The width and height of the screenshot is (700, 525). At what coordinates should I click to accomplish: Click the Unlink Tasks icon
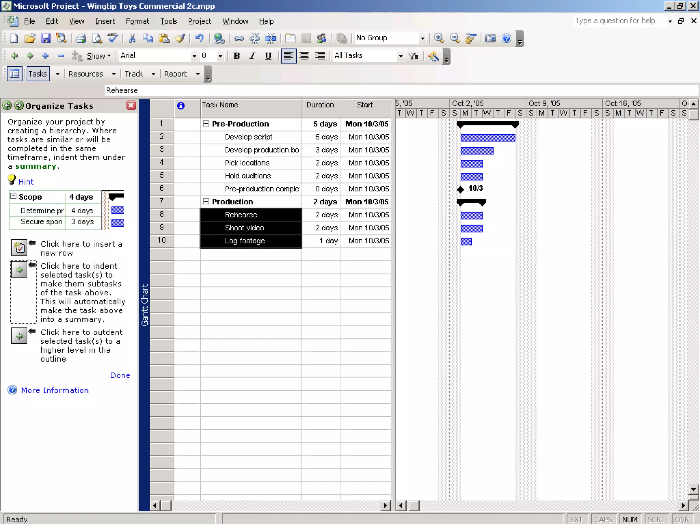pos(255,38)
